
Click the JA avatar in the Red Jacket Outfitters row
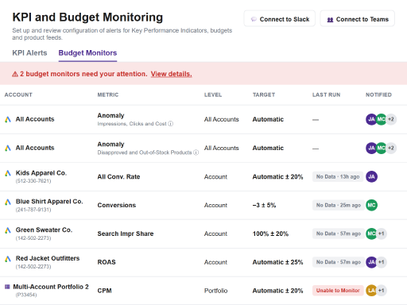371,262
